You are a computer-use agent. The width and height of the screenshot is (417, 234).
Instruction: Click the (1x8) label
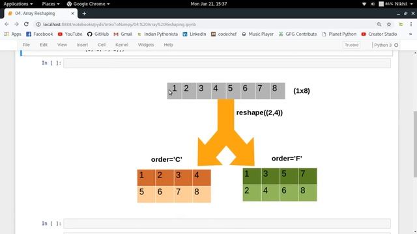302,91
